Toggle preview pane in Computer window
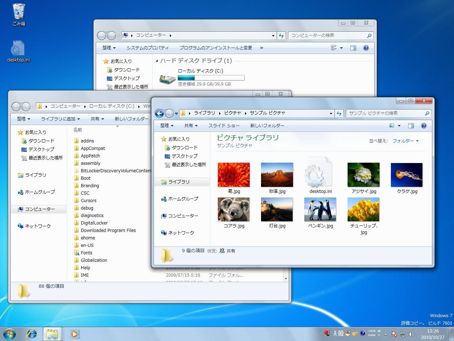This screenshot has width=454, height=341. coord(353,48)
